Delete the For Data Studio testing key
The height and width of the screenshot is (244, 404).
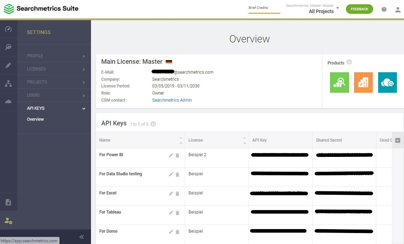click(x=177, y=175)
